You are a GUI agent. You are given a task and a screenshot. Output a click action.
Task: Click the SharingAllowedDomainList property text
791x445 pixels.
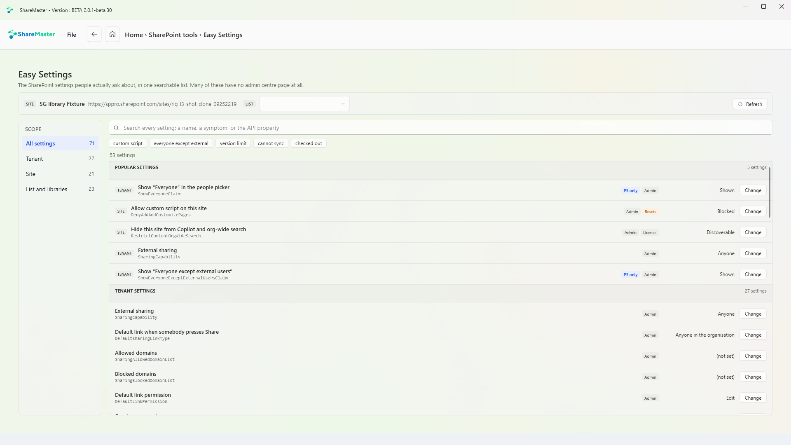145,360
